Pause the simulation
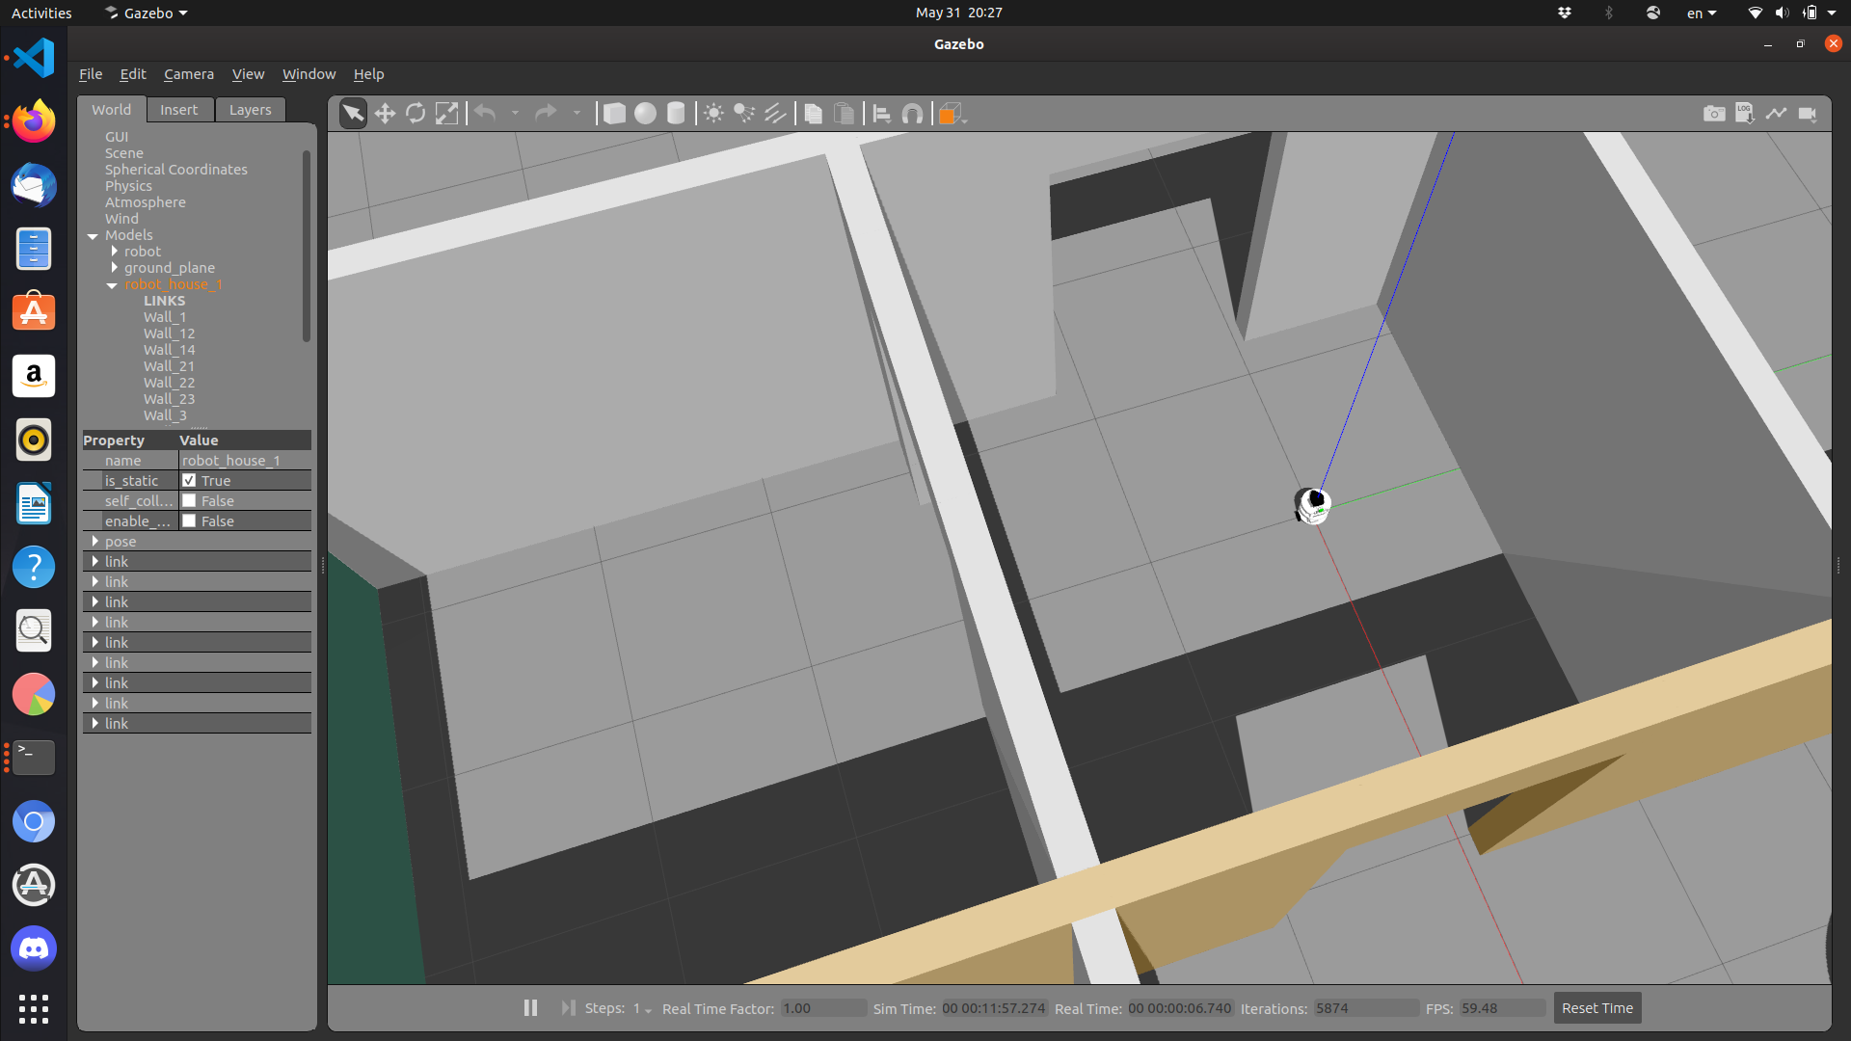This screenshot has height=1041, width=1851. 530,1008
